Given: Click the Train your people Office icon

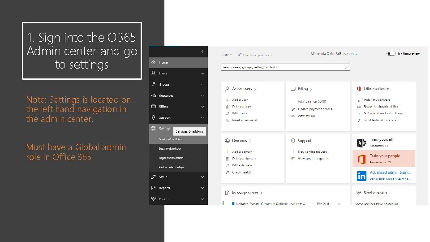Looking at the screenshot, I should pyautogui.click(x=361, y=159).
